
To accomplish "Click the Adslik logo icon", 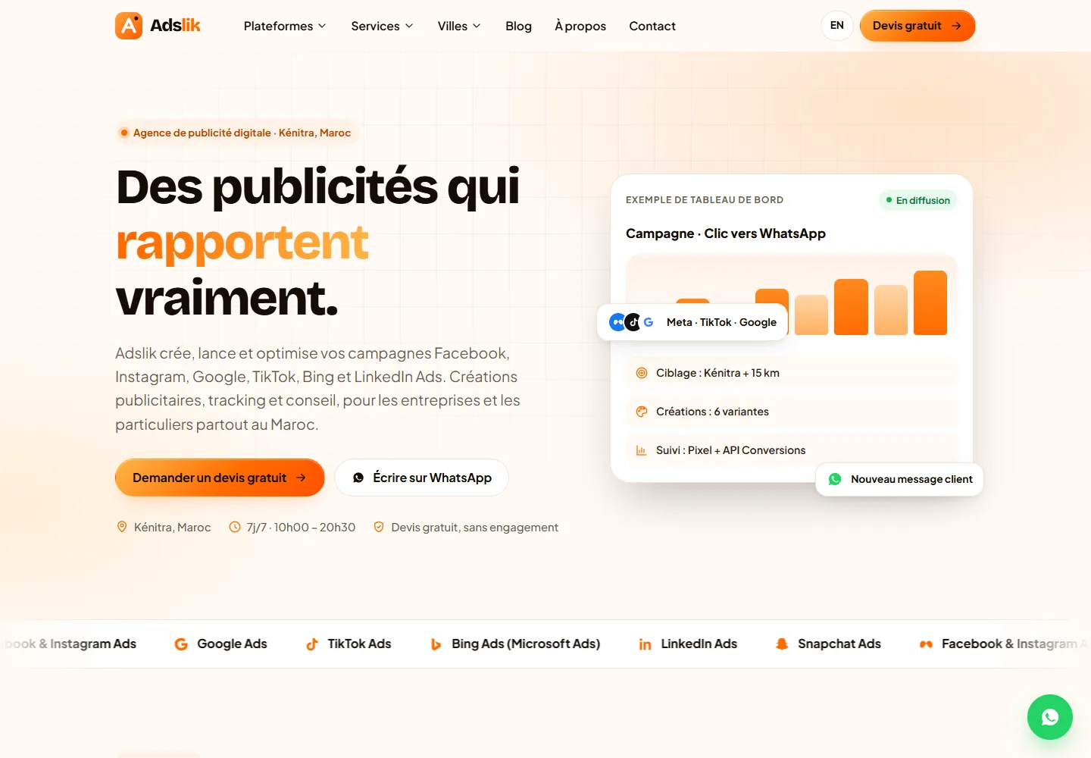I will (x=129, y=26).
